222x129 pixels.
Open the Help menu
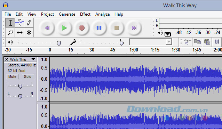pyautogui.click(x=119, y=14)
